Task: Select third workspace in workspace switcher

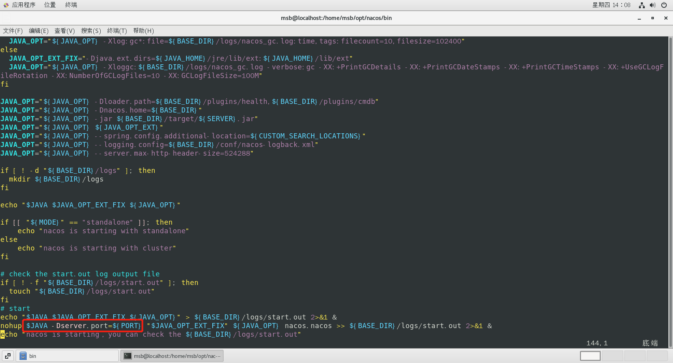Action: [x=635, y=356]
